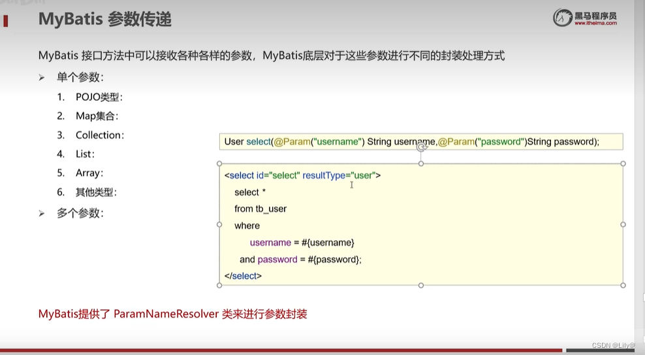Image resolution: width=645 pixels, height=355 pixels.
Task: Click the @Param("username") annotation text
Action: [319, 142]
